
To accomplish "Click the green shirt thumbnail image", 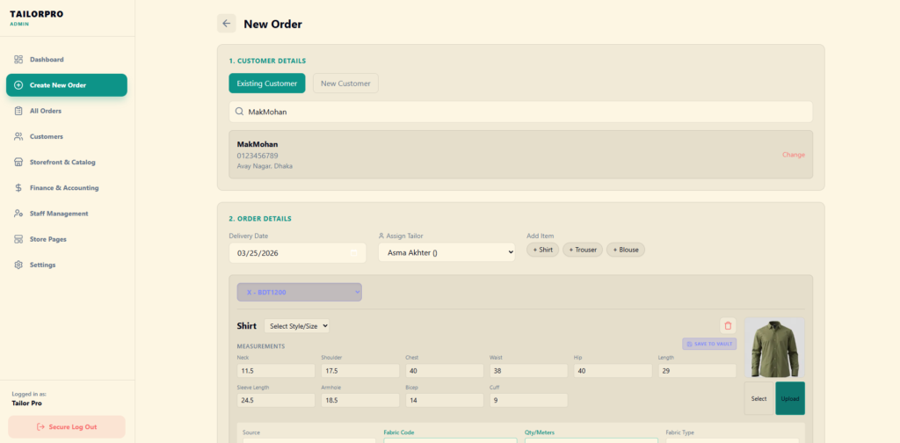I will pos(774,347).
